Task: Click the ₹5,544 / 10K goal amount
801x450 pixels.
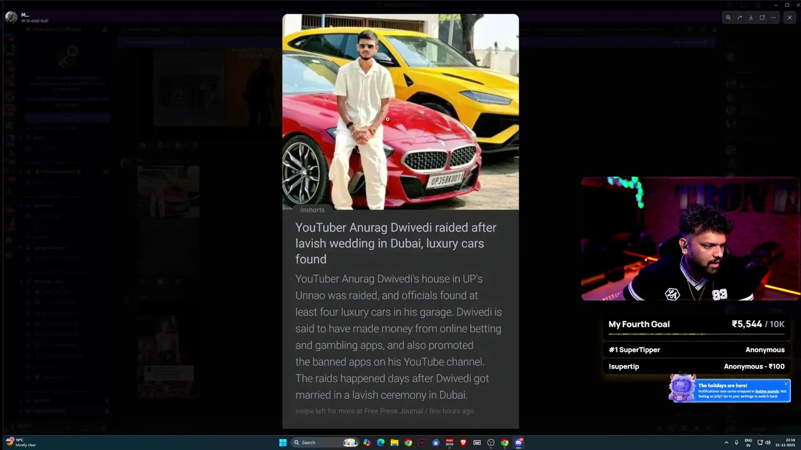Action: [x=758, y=324]
